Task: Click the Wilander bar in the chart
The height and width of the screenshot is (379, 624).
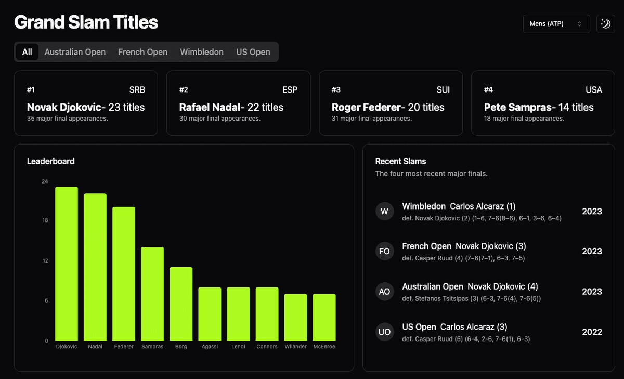Action: click(x=295, y=317)
